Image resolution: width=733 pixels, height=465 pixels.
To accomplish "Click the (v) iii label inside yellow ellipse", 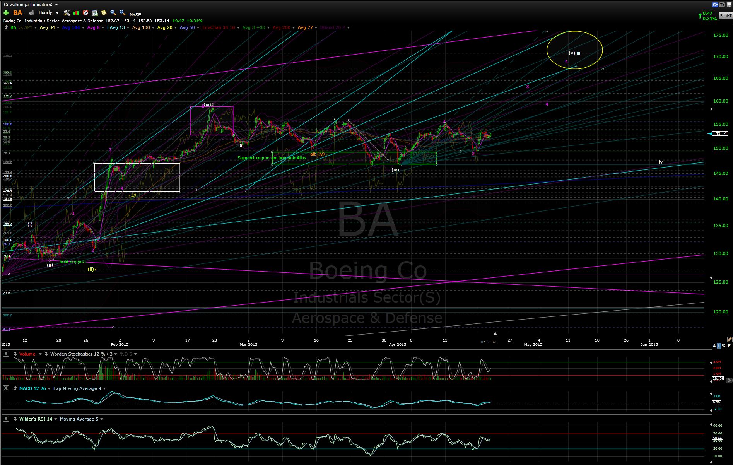I will pos(574,53).
